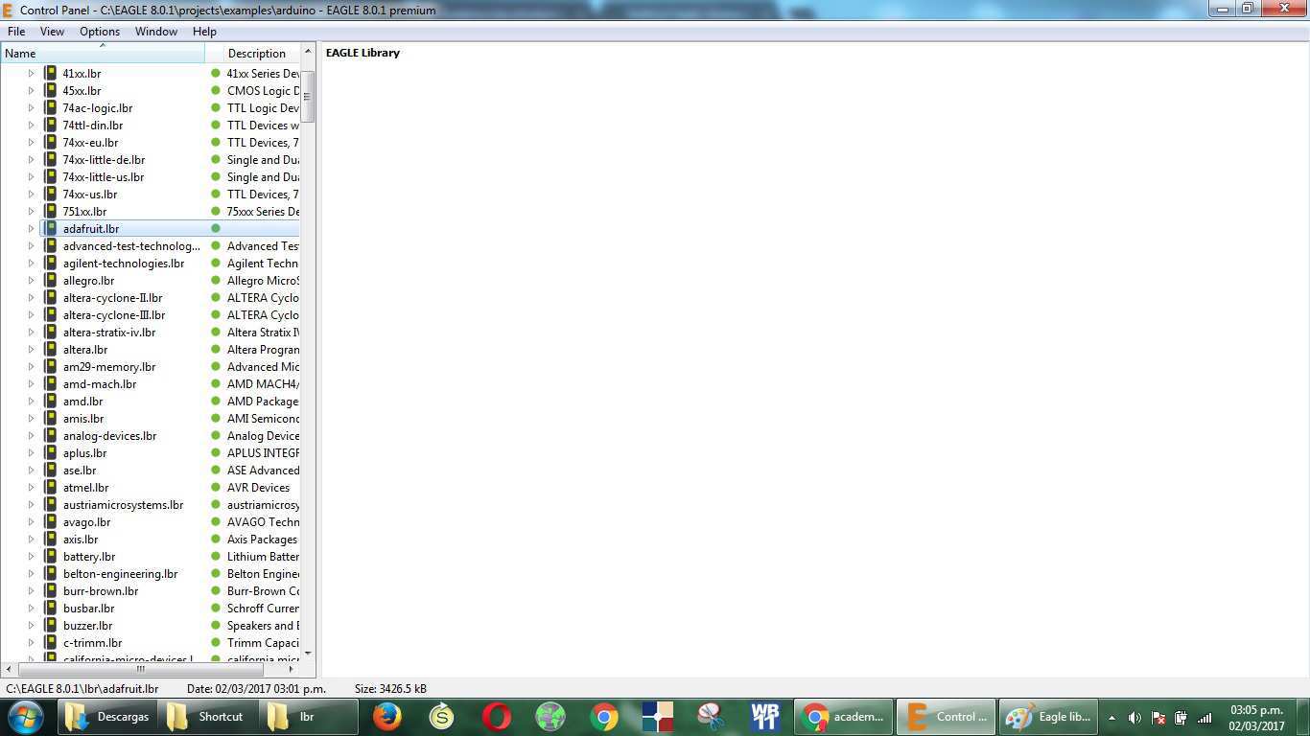The height and width of the screenshot is (736, 1310).
Task: Select the belton-engineering.lbr entry
Action: tap(120, 573)
